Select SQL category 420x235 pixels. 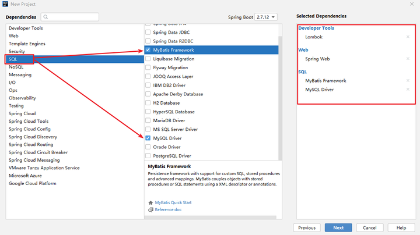pos(75,59)
